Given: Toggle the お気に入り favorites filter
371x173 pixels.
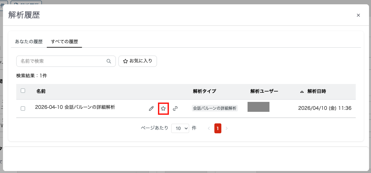Looking at the screenshot, I should 138,61.
